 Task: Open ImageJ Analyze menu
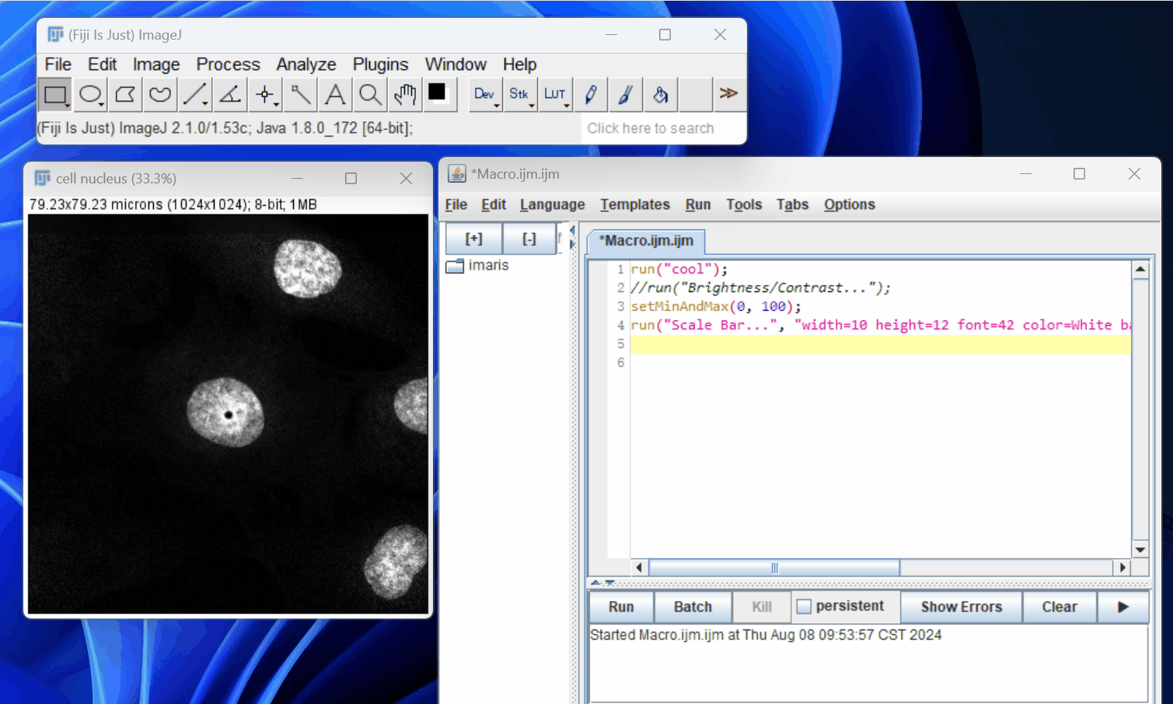[x=306, y=64]
